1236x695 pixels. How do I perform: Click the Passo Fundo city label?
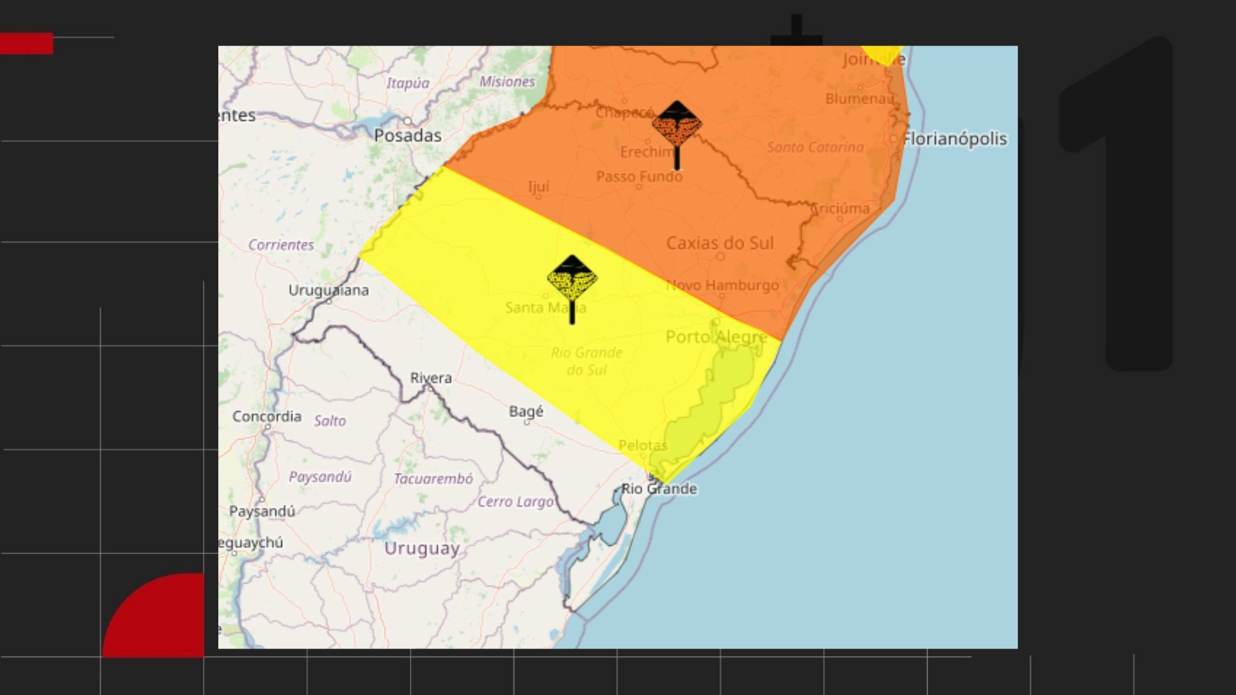tap(639, 176)
